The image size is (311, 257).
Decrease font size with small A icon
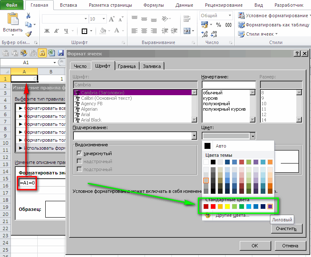(121, 19)
